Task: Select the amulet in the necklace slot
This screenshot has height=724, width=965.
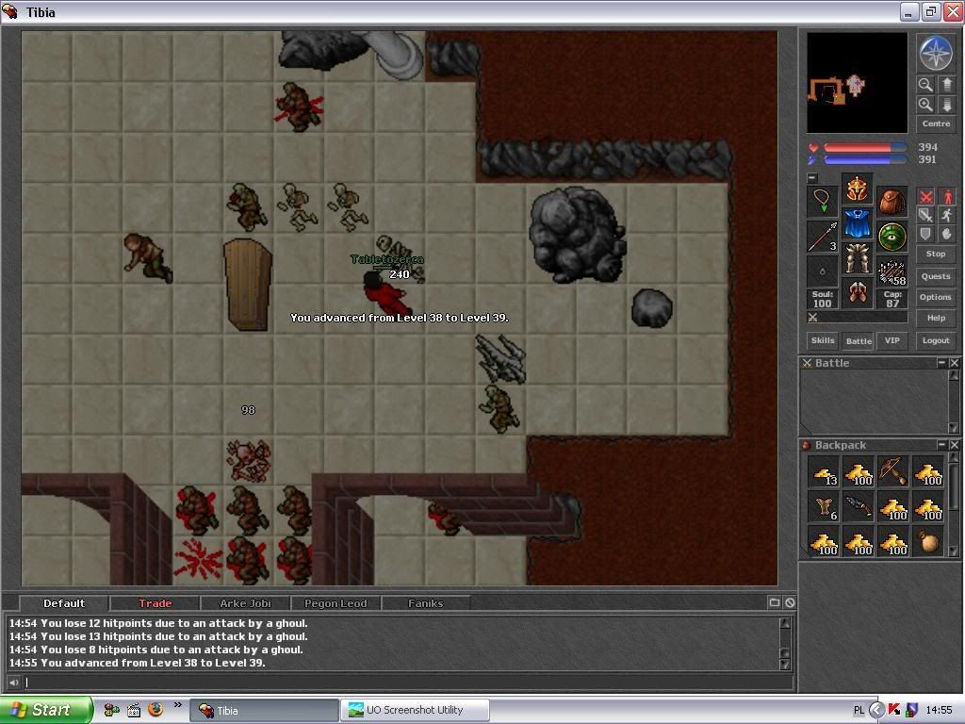Action: pyautogui.click(x=822, y=201)
